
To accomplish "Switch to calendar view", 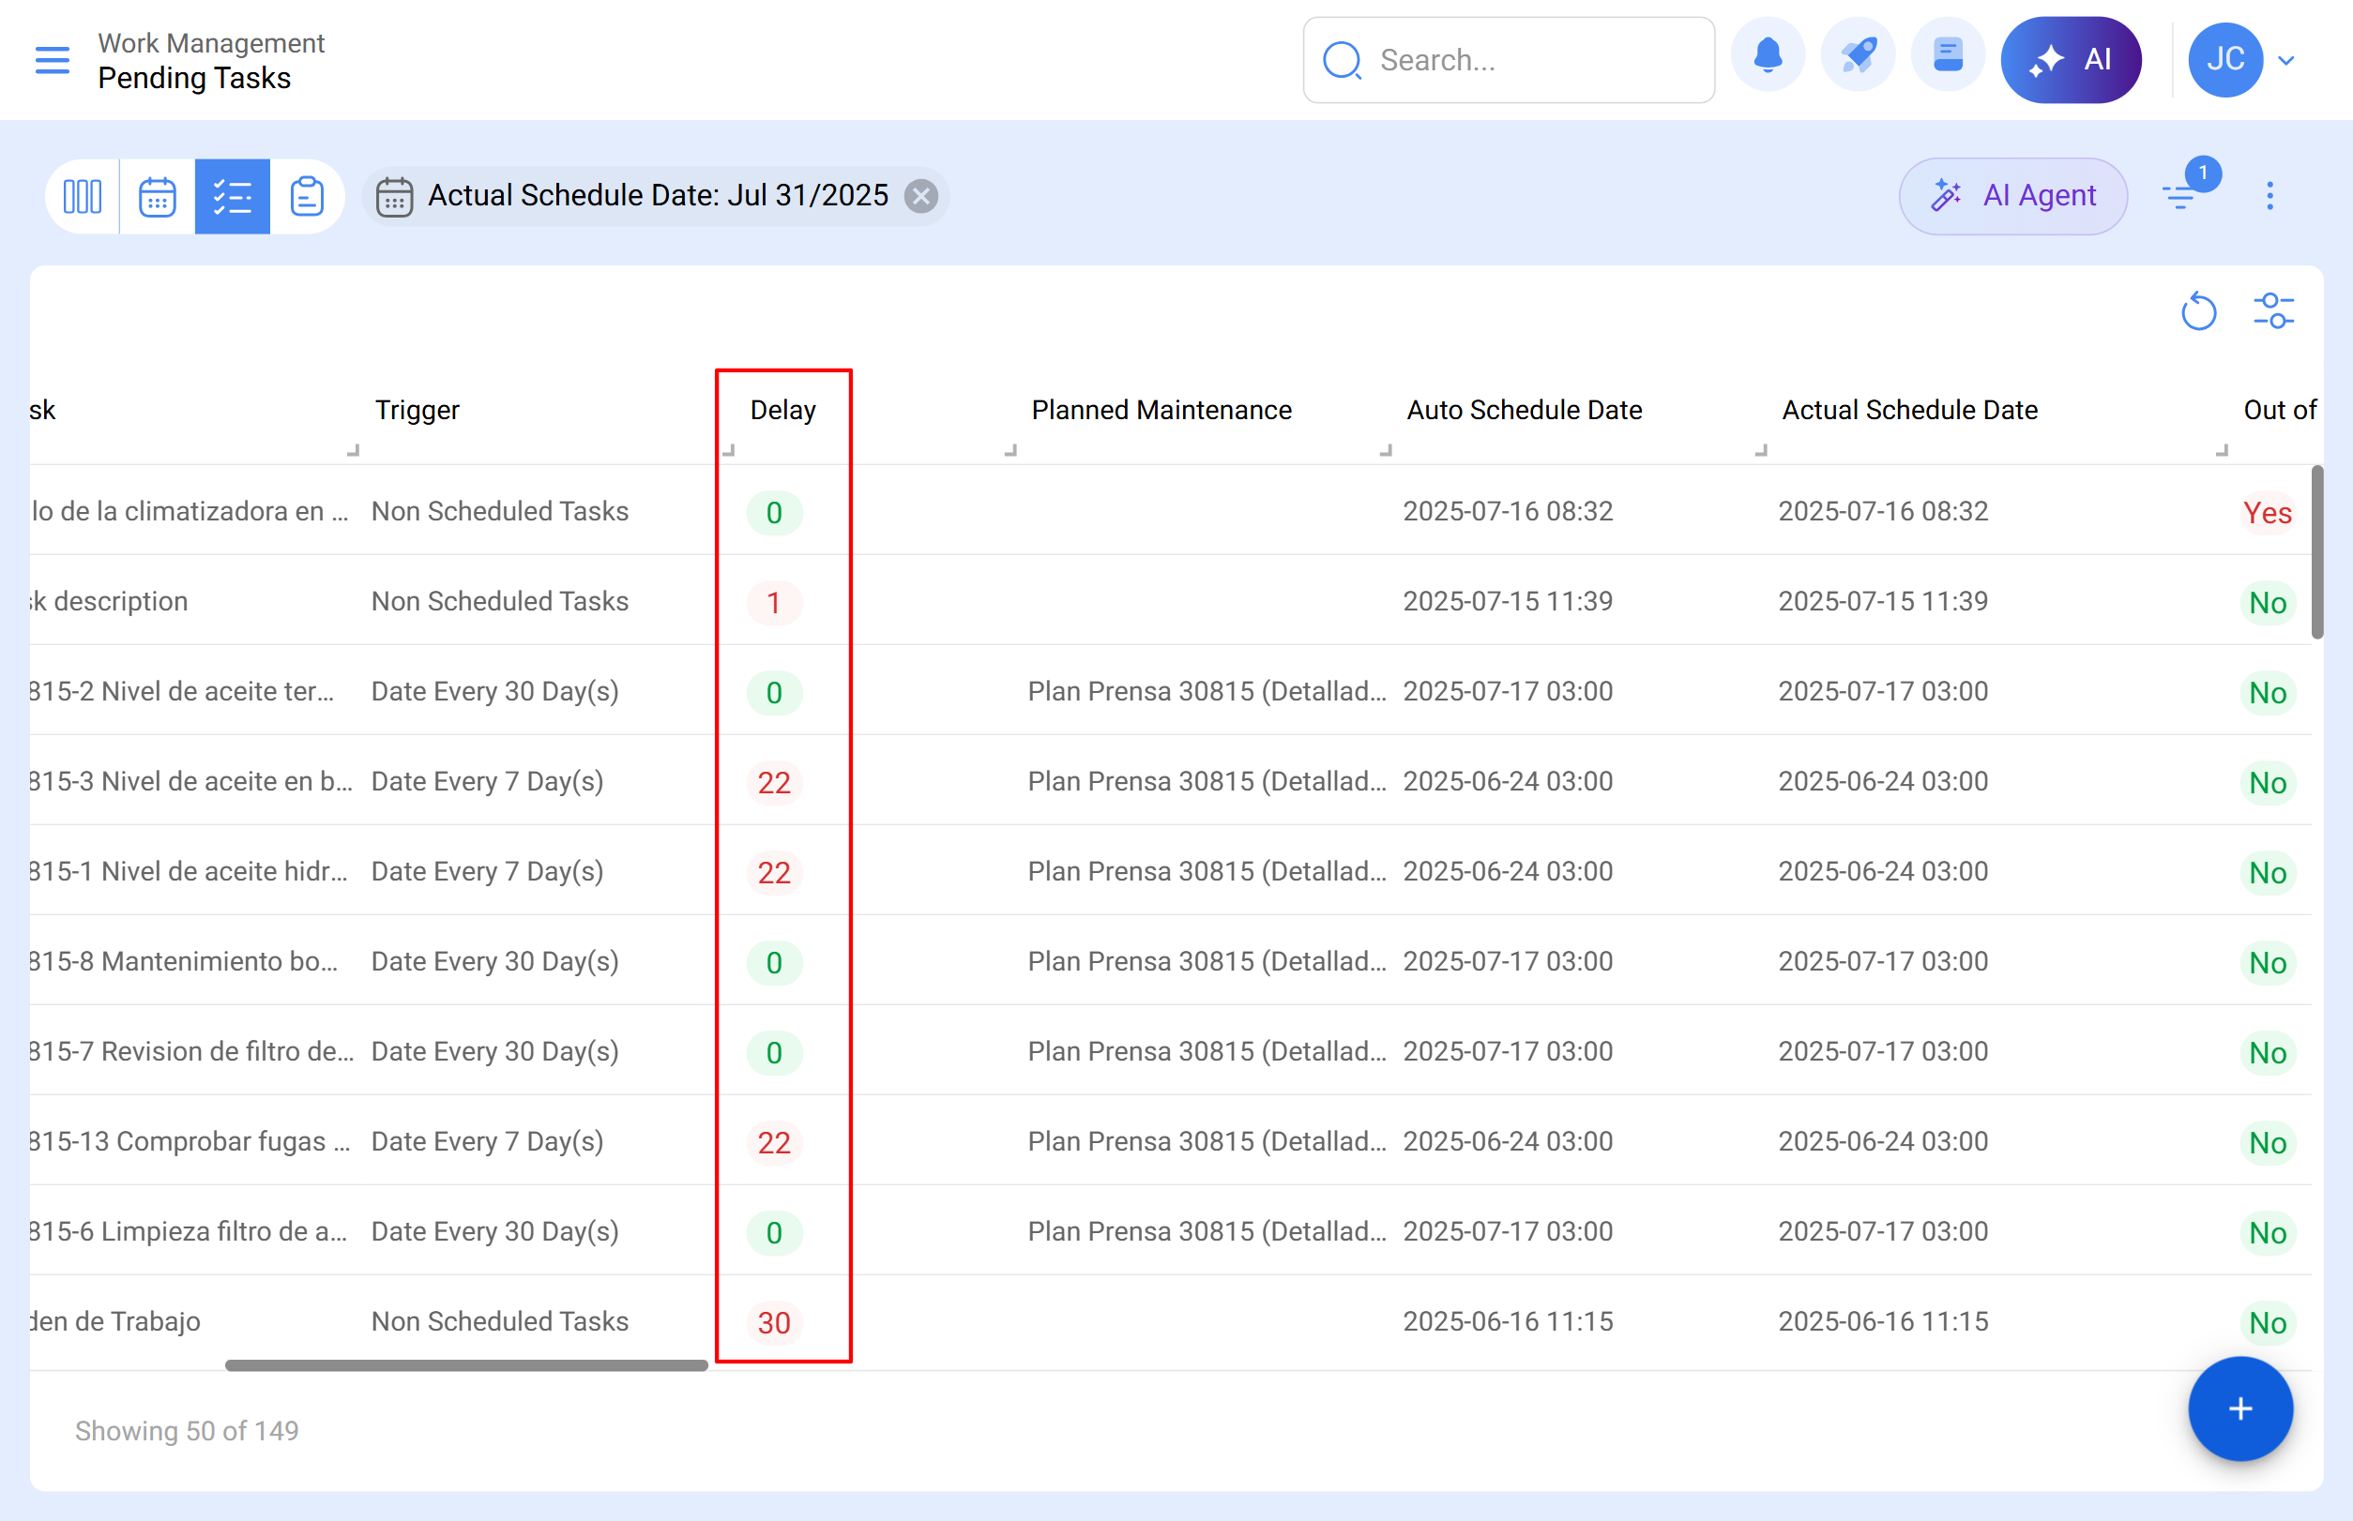I will [x=157, y=197].
